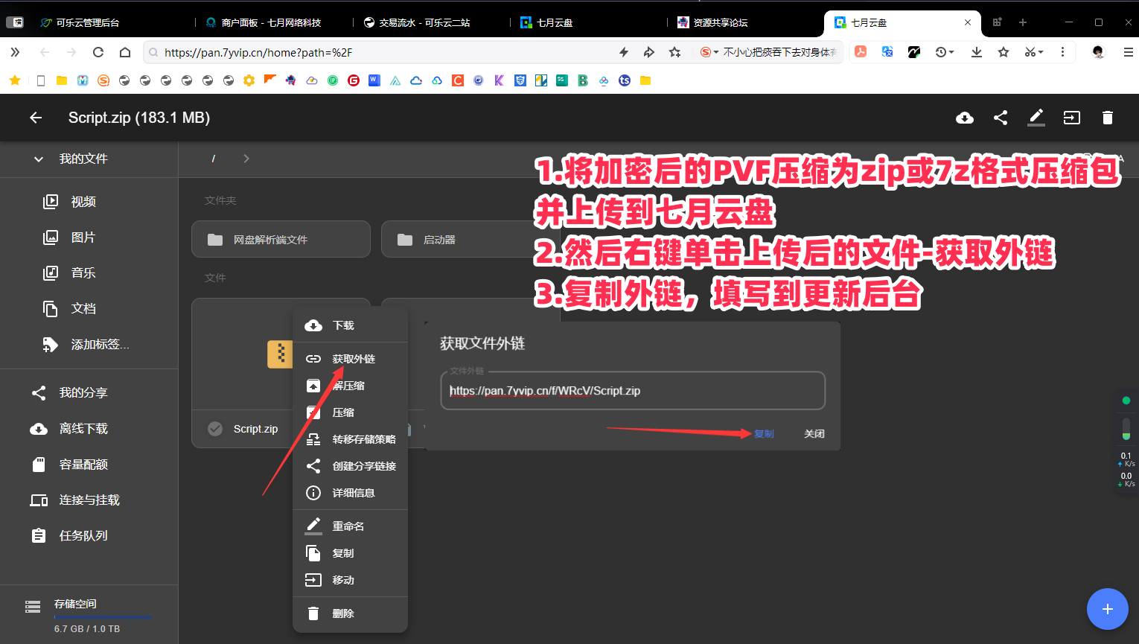Click the browser reload button
Screen dimensions: 1139x644
(98, 52)
